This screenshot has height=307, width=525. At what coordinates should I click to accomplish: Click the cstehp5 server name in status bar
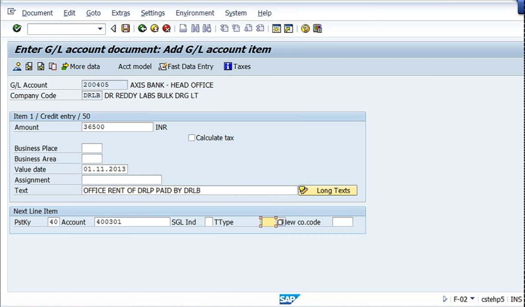(493, 299)
